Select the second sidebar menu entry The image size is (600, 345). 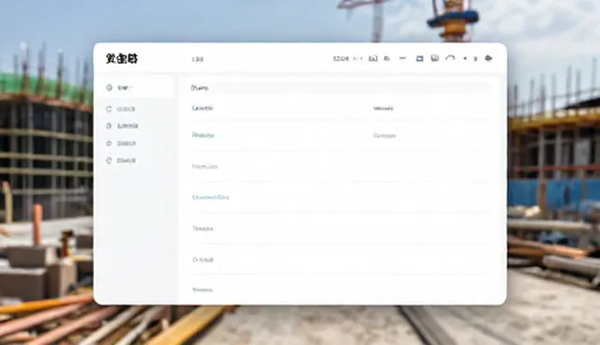[x=121, y=109]
